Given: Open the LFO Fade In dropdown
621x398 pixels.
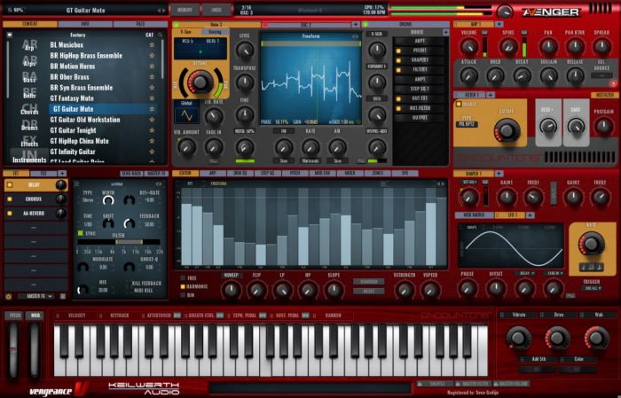Looking at the screenshot, I should pyautogui.click(x=554, y=273).
